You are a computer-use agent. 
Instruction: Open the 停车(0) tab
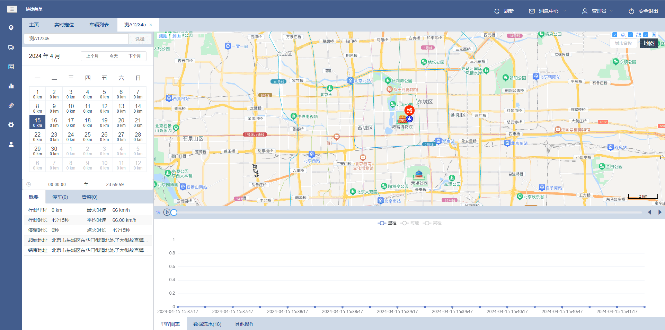click(60, 197)
